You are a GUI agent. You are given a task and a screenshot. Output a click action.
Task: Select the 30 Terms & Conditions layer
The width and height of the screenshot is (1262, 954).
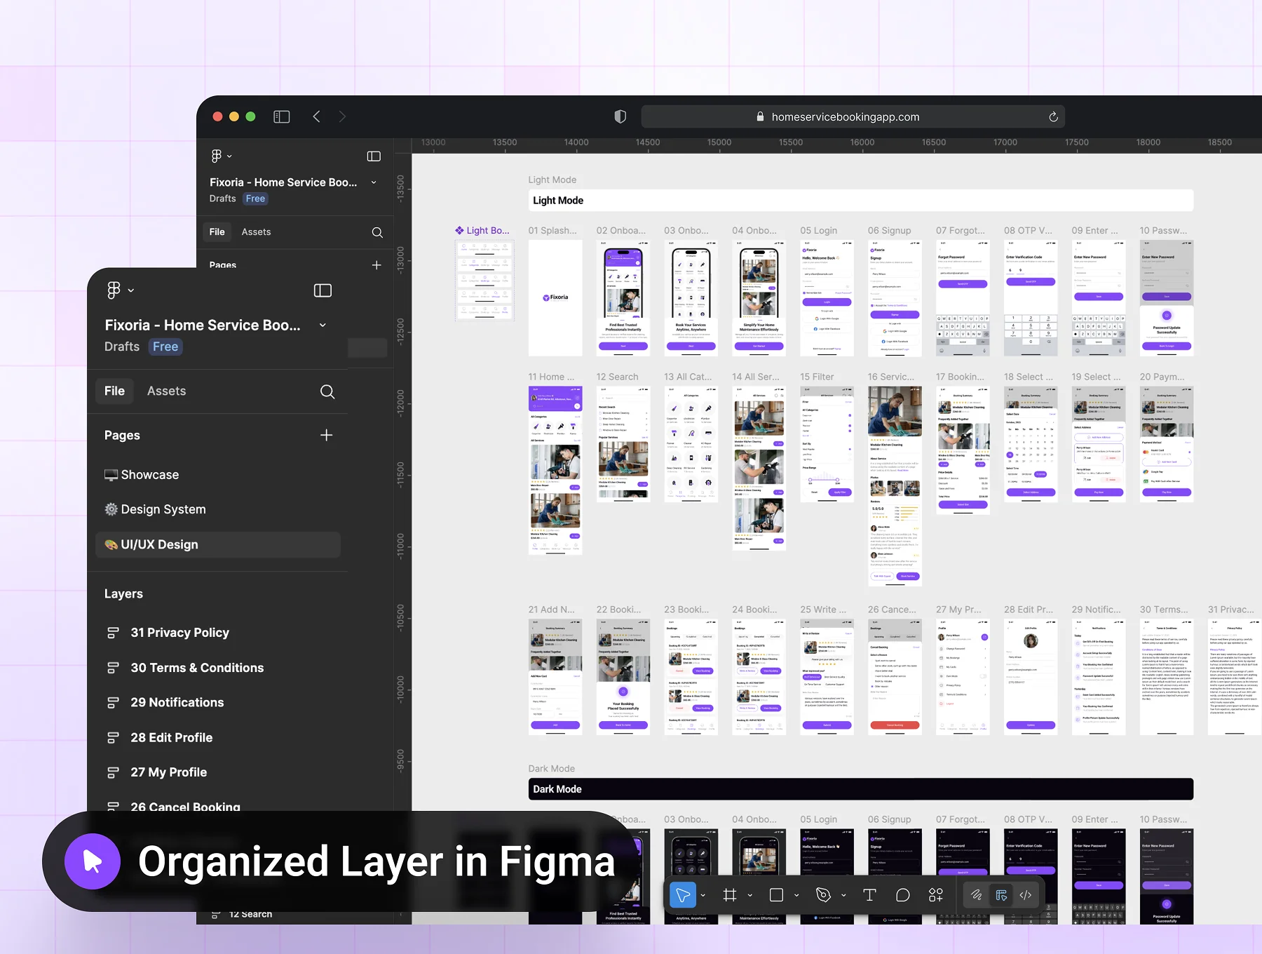coord(197,668)
